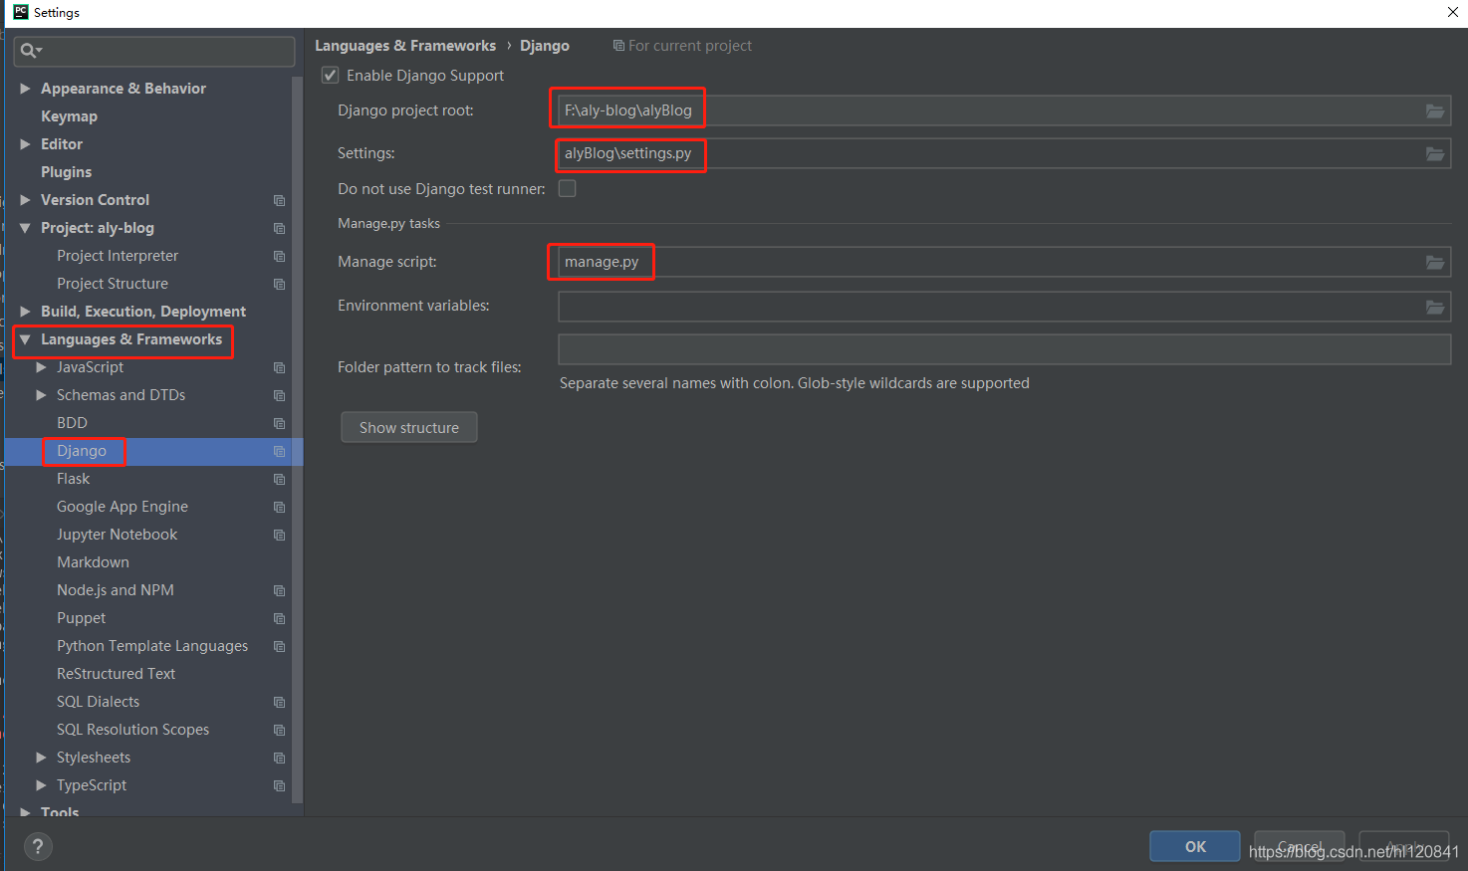Image resolution: width=1468 pixels, height=871 pixels.
Task: Click project-level icon beside Flask
Action: tap(280, 479)
